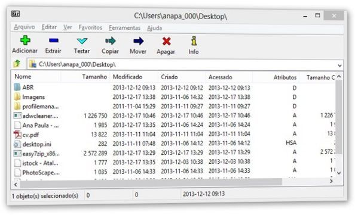Click the horizontal scrollbar left arrow
Image resolution: width=355 pixels, height=215 pixels.
(16, 185)
